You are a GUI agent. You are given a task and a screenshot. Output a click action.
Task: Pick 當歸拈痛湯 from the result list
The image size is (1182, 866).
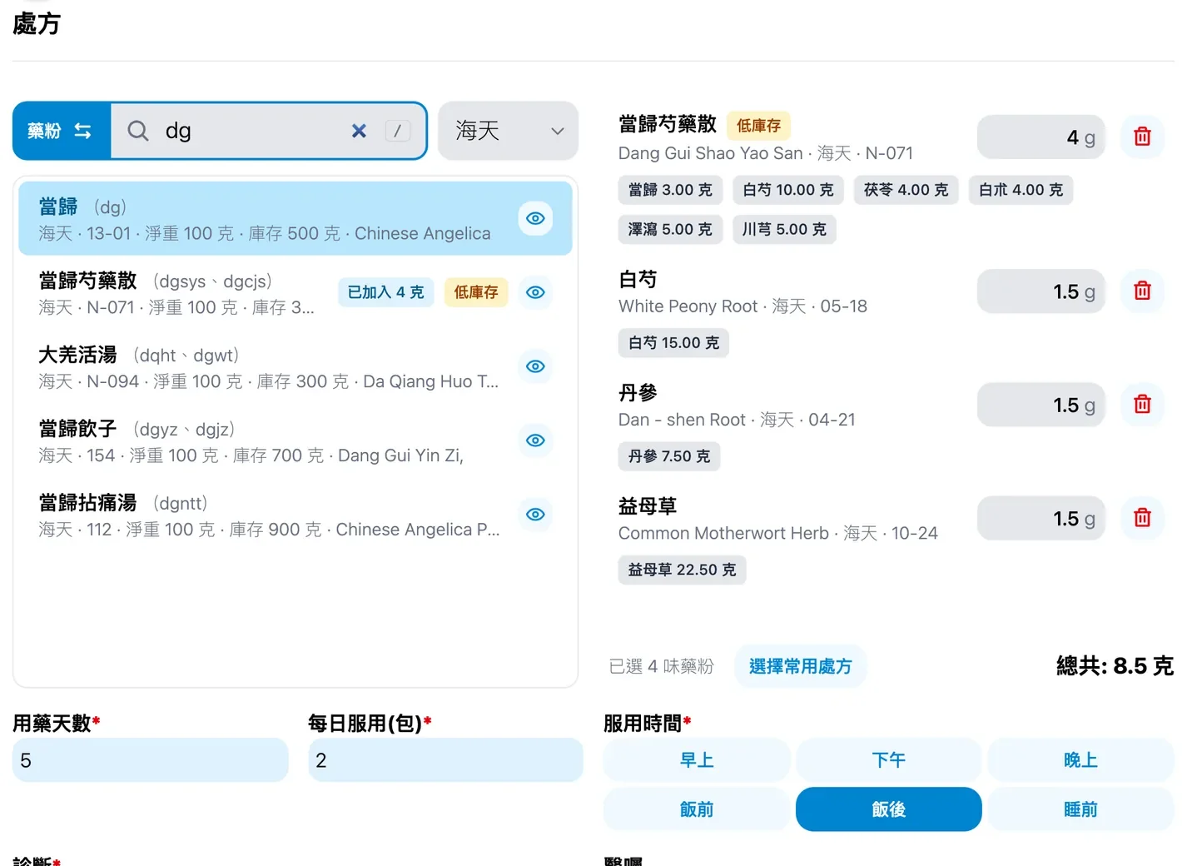point(295,515)
